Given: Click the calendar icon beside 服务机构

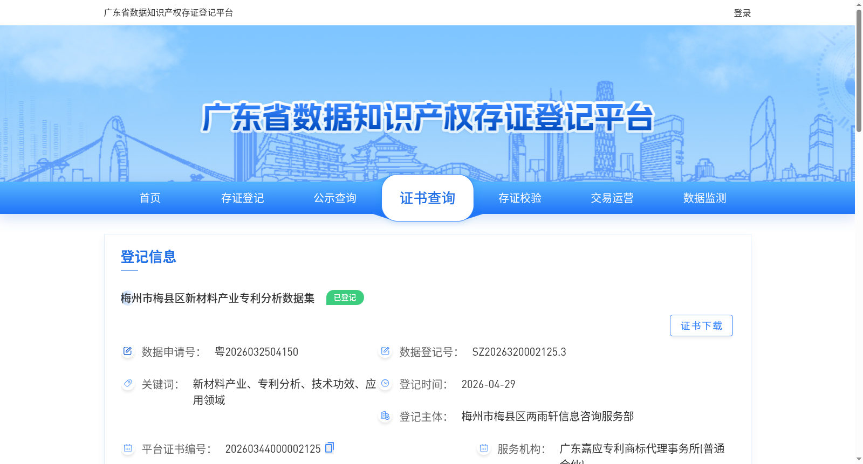Looking at the screenshot, I should 483,448.
